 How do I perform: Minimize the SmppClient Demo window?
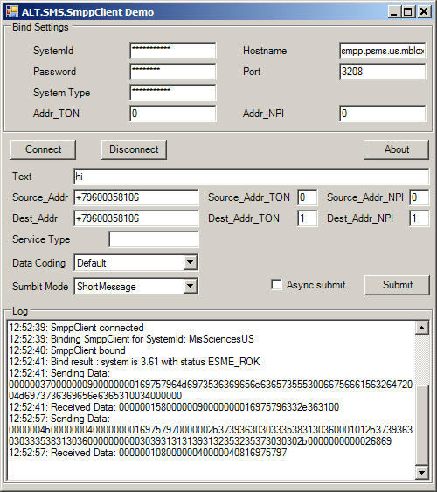[394, 12]
